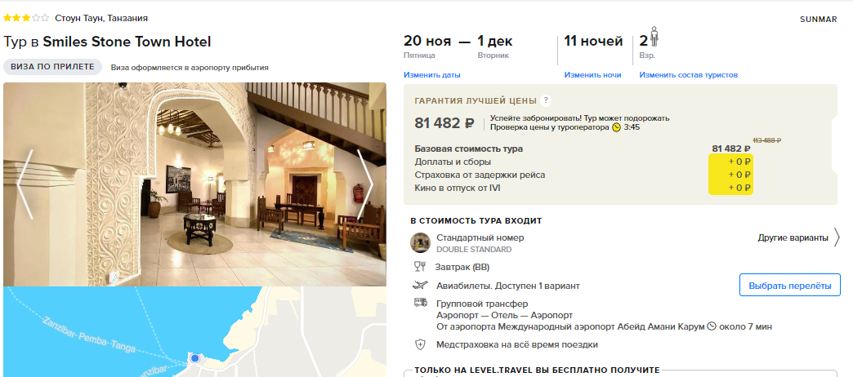Show previous hotel photo with left arrow
853x377 pixels.
coord(25,184)
